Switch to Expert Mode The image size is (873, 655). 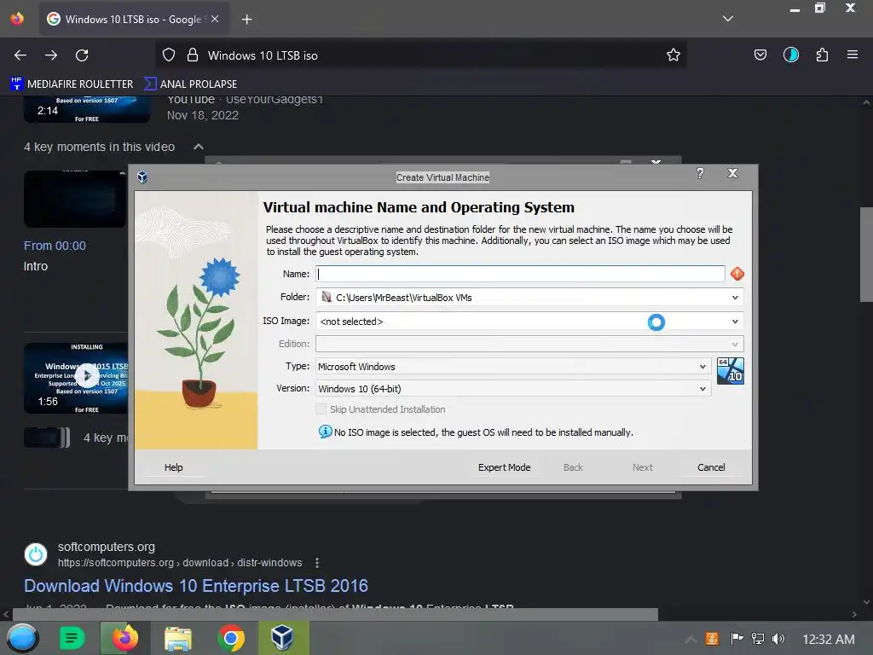click(x=504, y=467)
